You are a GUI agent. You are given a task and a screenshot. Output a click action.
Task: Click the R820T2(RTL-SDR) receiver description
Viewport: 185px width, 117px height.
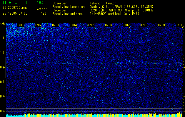[x=121, y=10]
